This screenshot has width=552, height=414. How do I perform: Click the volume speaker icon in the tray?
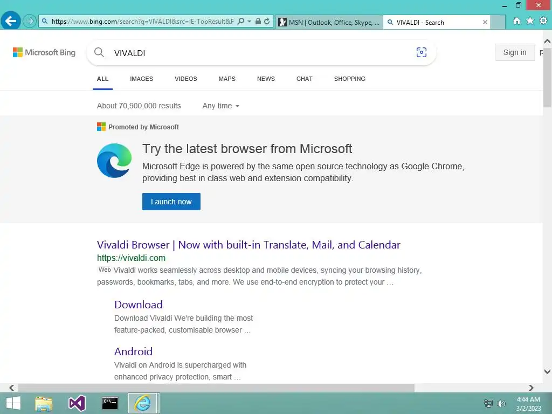point(501,403)
